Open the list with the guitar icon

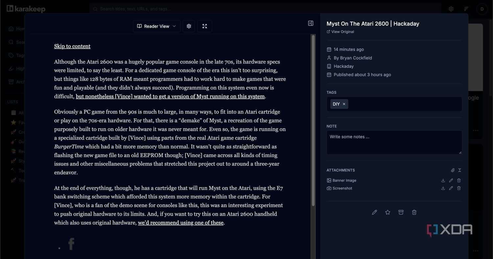(x=17, y=142)
